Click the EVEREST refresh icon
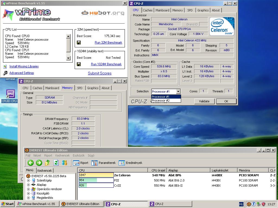The height and width of the screenshot is (208, 278). [56, 163]
